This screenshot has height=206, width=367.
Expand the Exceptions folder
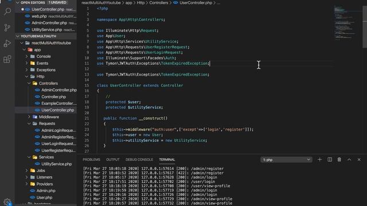27,70
